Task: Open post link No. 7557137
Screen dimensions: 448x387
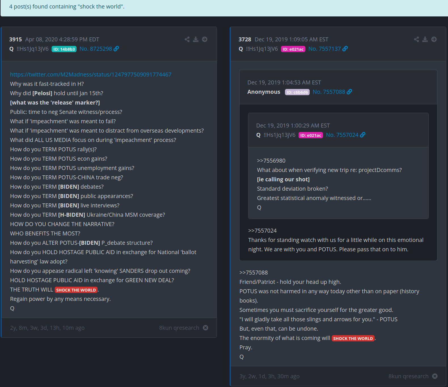Action: 325,49
